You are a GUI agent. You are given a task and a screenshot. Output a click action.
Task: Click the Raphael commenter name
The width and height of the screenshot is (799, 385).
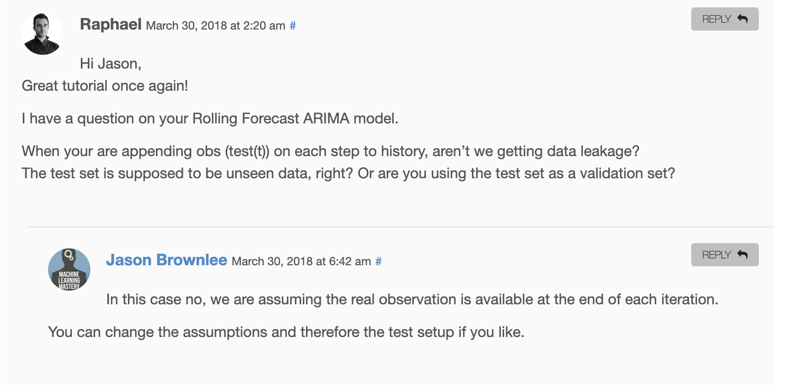110,24
